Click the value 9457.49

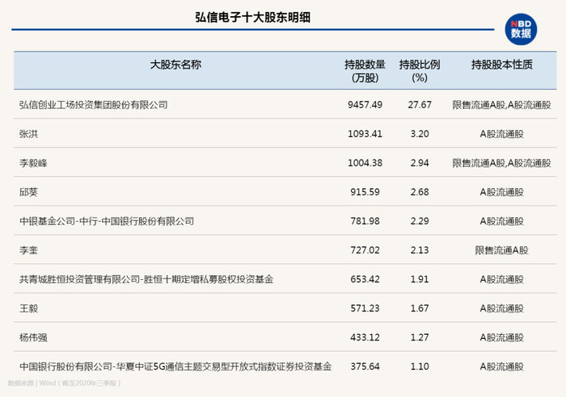click(365, 105)
